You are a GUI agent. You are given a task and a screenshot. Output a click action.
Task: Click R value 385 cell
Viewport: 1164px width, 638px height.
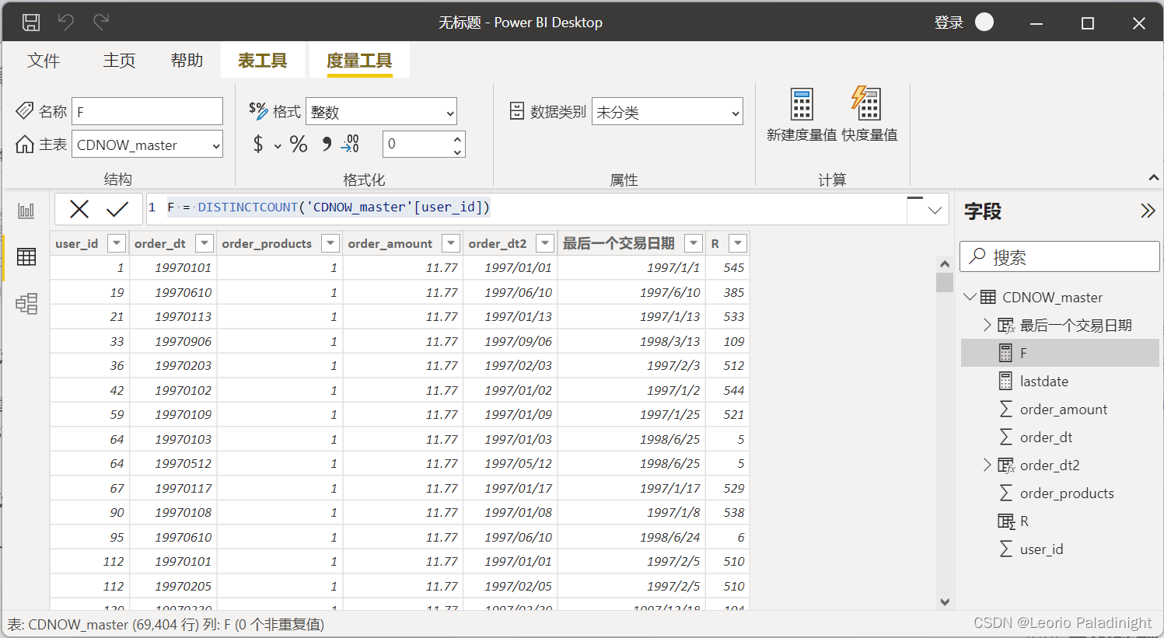728,292
